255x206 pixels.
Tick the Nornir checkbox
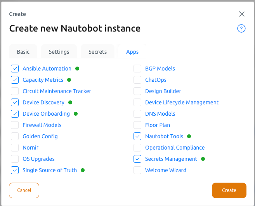(15, 148)
